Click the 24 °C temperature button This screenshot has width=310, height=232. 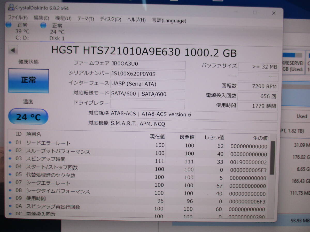tap(28, 117)
